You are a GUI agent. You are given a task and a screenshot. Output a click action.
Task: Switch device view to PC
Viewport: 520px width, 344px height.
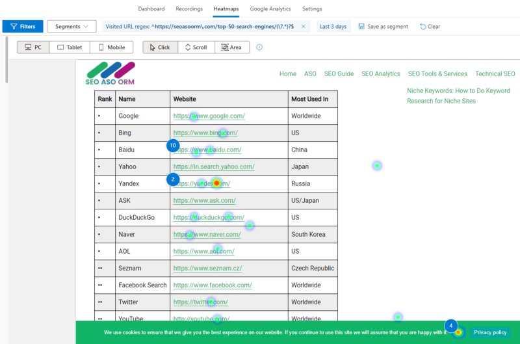[34, 47]
